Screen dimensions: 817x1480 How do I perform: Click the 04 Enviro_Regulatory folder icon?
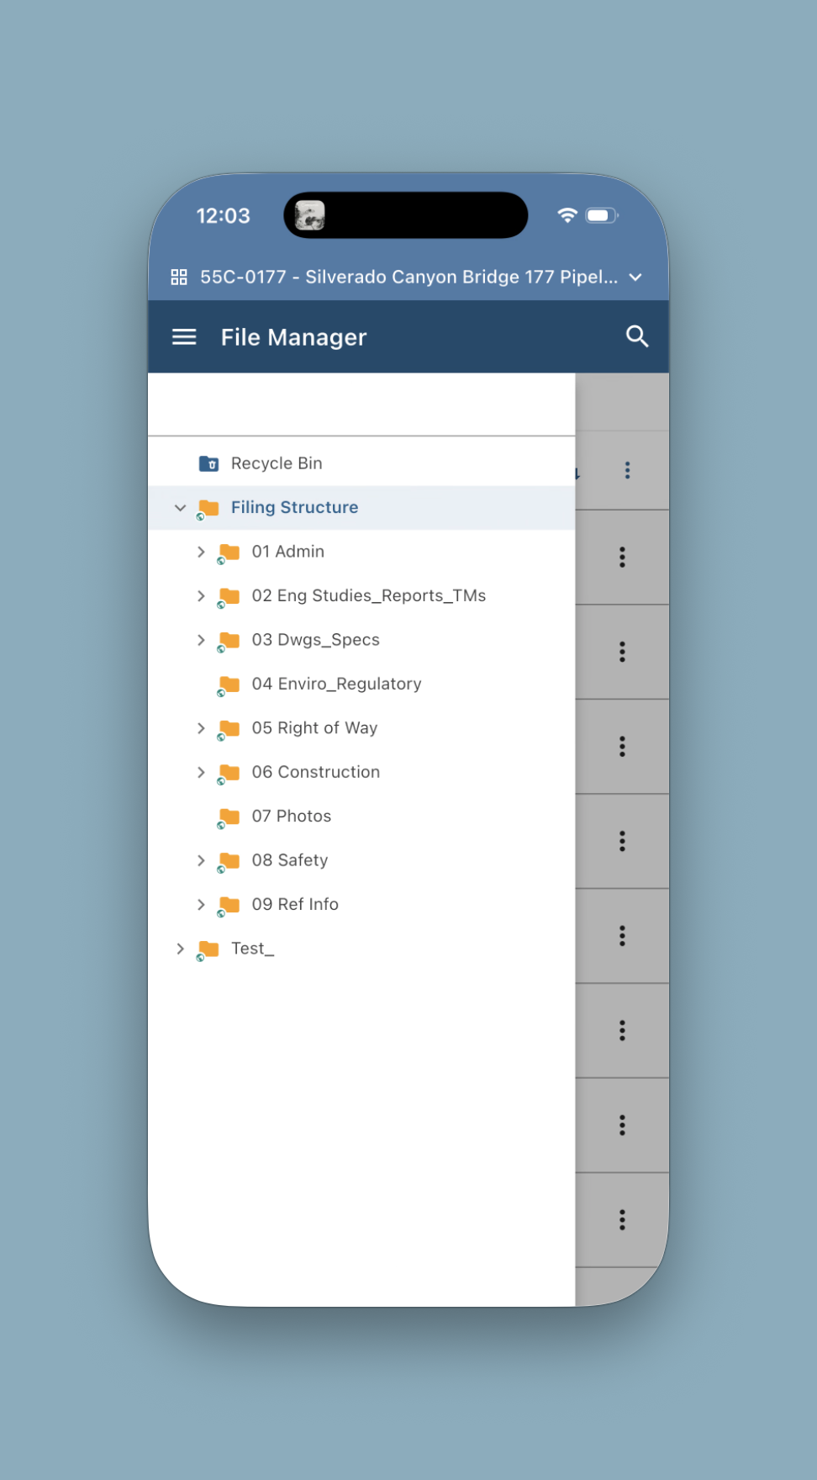click(x=229, y=685)
